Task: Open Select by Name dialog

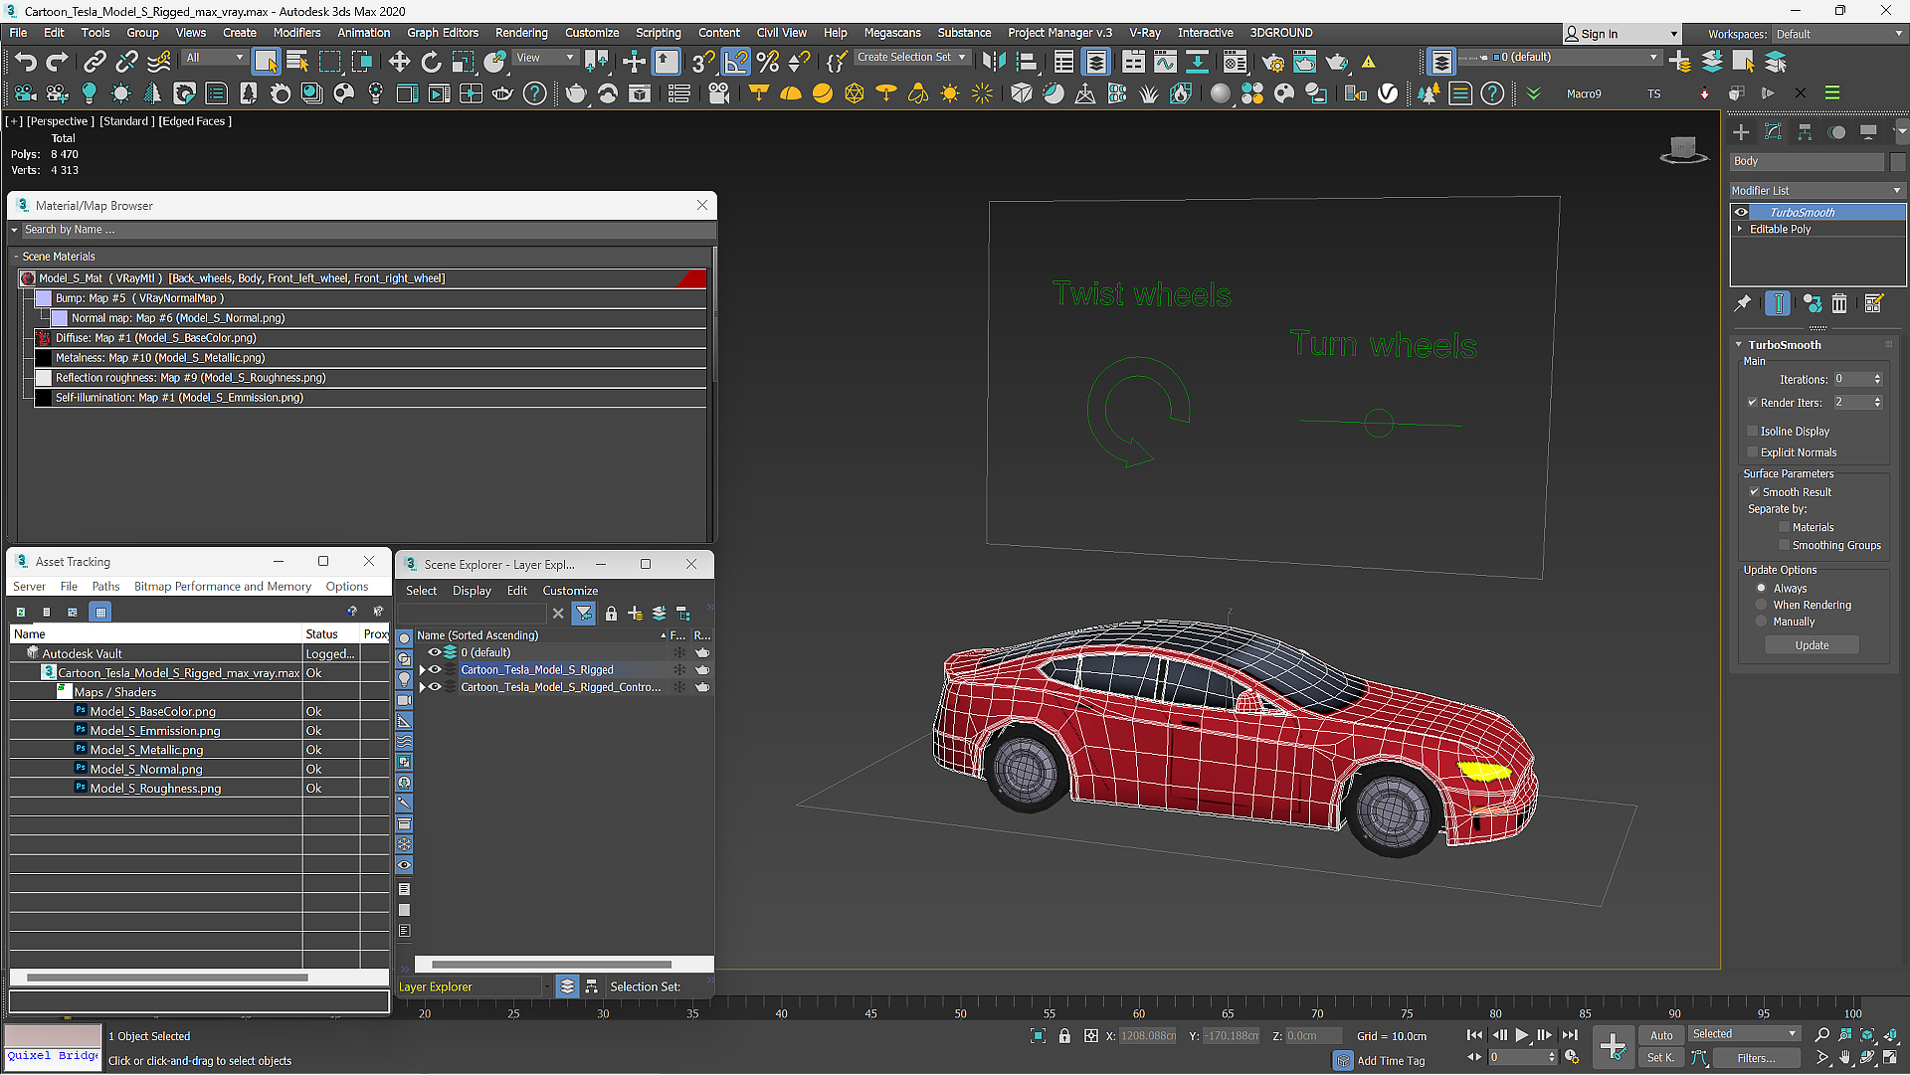Action: 297,62
